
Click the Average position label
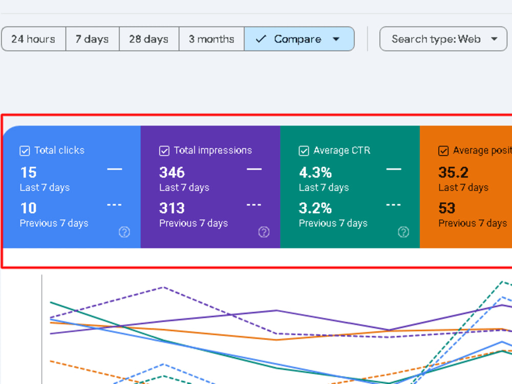click(x=482, y=150)
